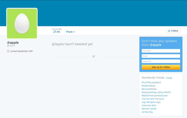Open the American Idiot trend
The image size is (187, 118).
click(149, 105)
